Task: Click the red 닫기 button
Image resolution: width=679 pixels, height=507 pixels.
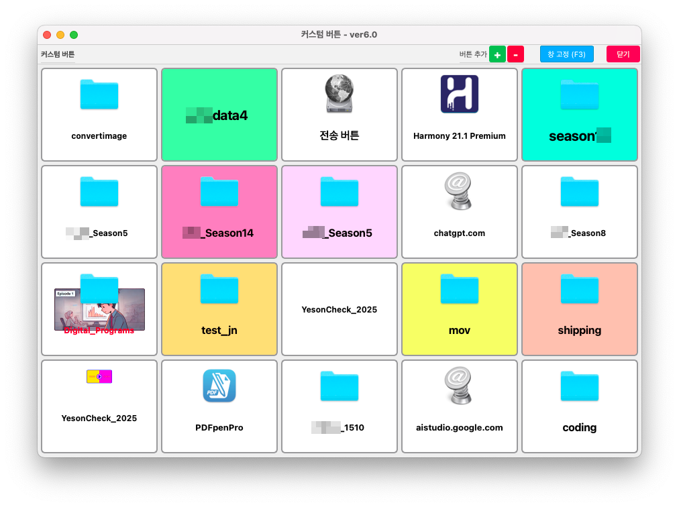Action: 623,54
